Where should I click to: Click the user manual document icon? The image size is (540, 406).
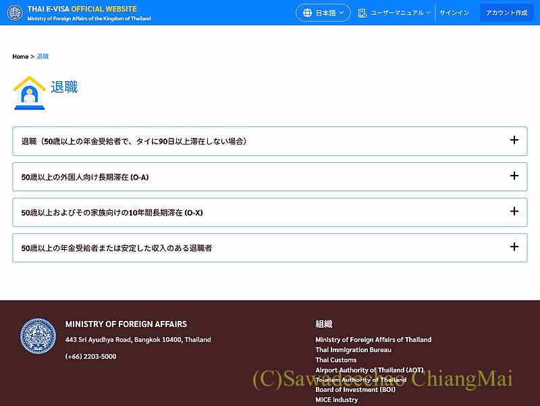(x=362, y=13)
